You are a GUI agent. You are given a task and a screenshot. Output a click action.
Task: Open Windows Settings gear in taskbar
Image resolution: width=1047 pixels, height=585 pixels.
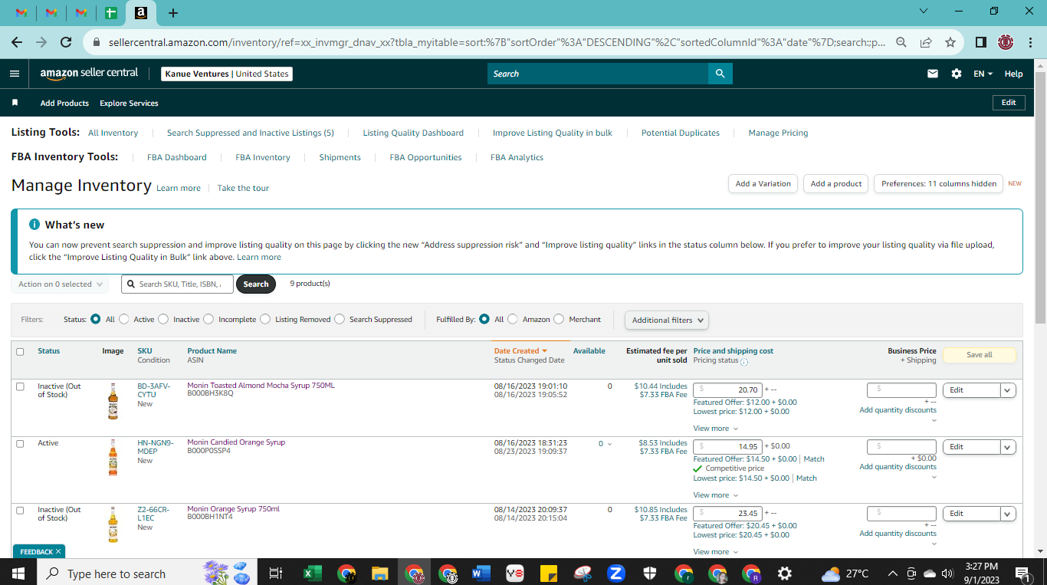pos(785,573)
